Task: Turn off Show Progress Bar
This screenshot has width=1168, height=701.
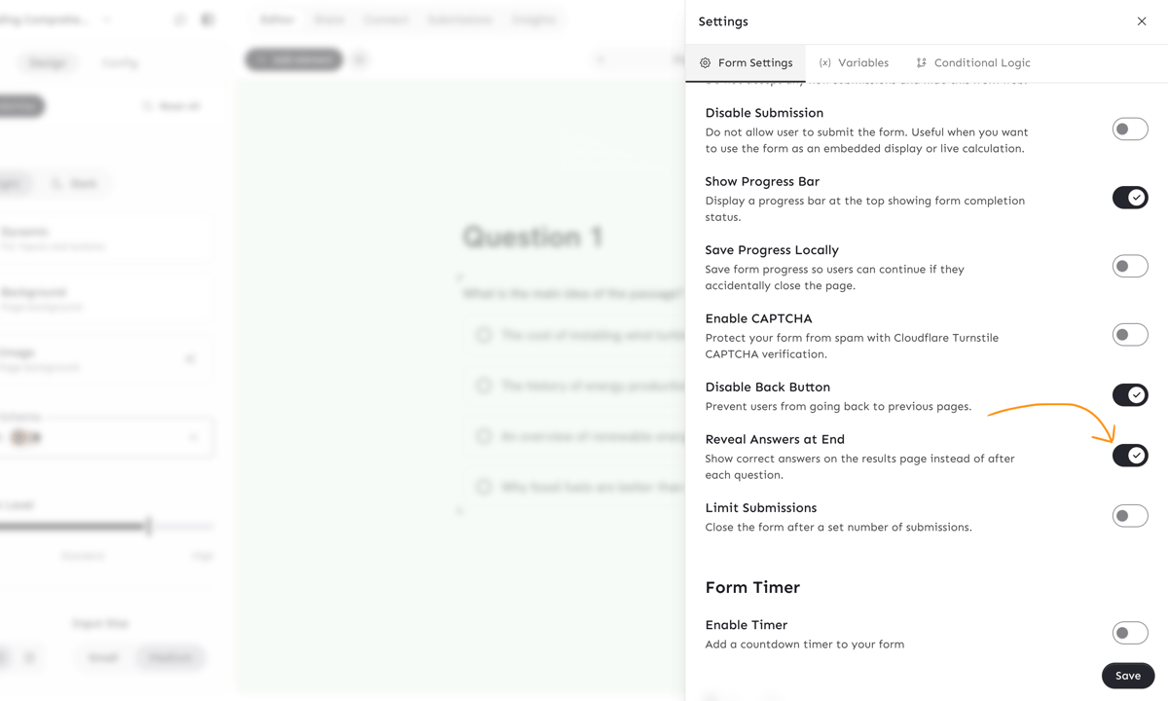Action: pos(1129,198)
